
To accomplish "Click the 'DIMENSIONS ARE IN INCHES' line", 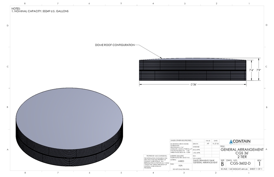I will [179, 144].
